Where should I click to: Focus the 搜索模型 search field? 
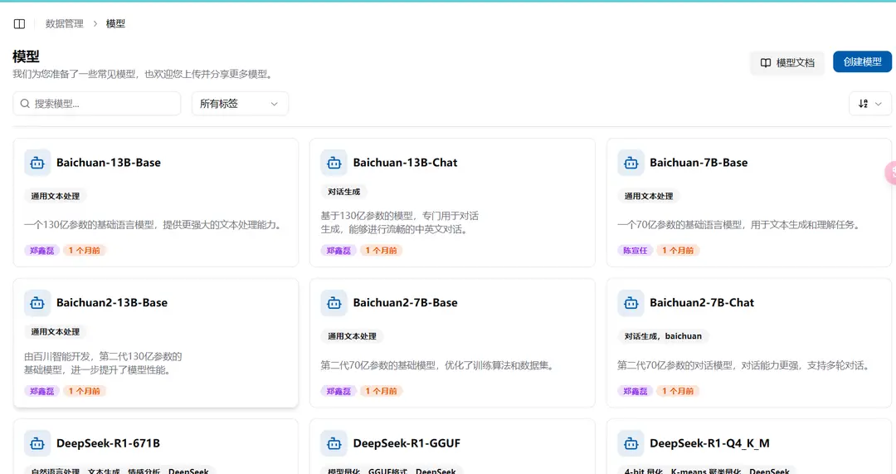(x=97, y=104)
